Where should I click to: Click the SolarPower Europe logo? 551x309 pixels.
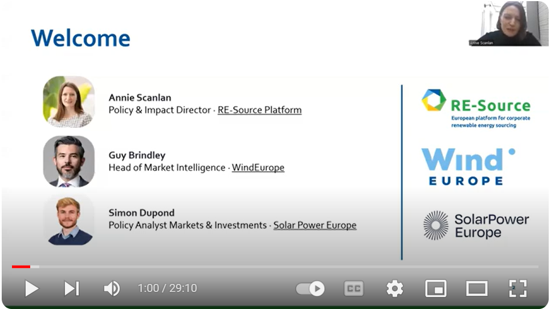point(476,226)
